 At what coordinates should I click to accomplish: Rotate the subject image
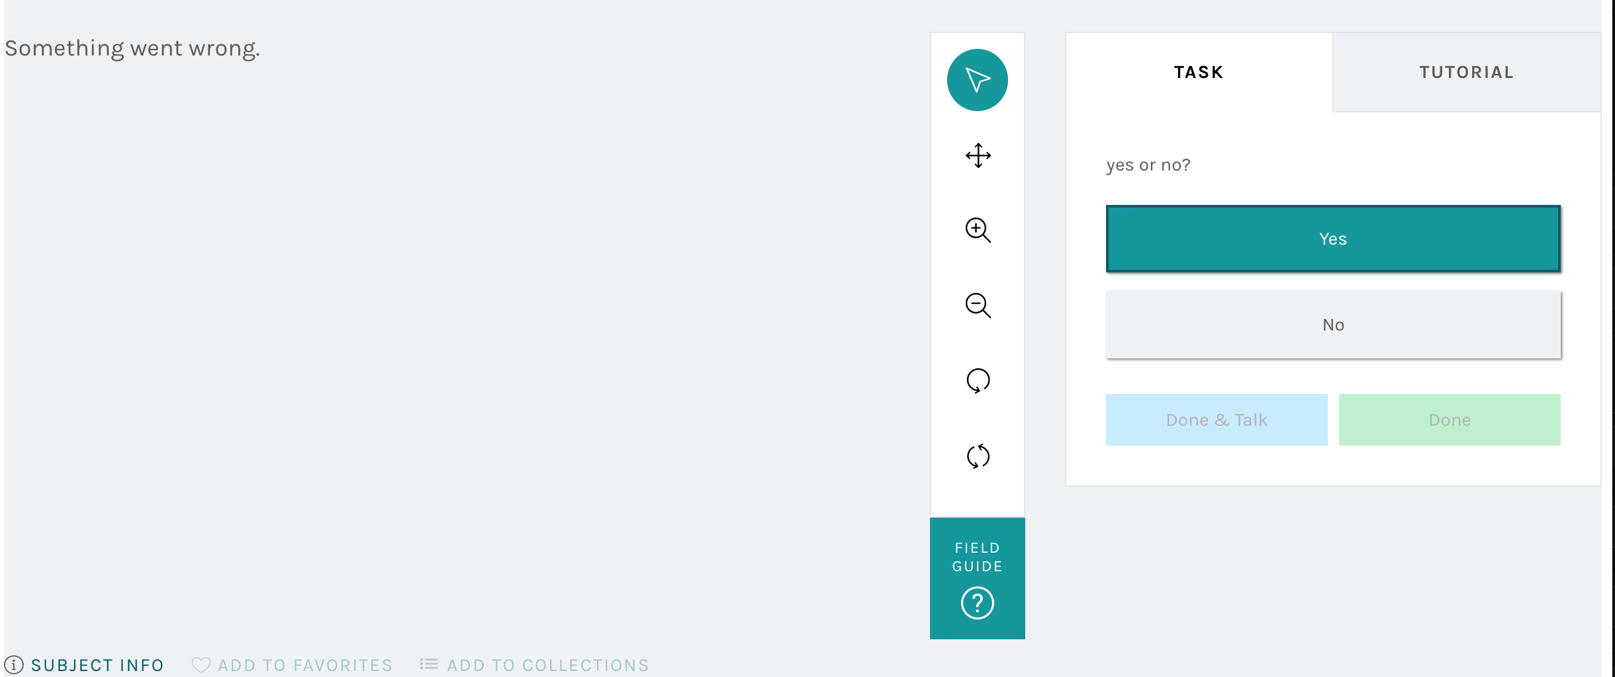(x=977, y=381)
